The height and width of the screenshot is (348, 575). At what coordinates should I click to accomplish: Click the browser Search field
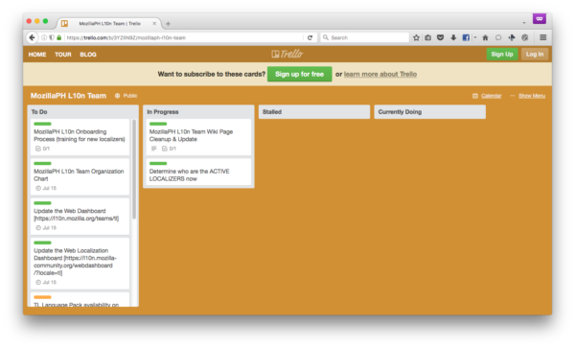365,37
